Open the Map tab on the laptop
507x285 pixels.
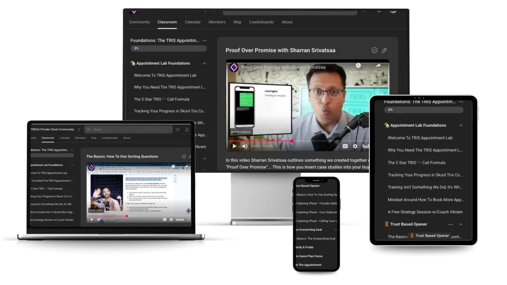(x=94, y=138)
